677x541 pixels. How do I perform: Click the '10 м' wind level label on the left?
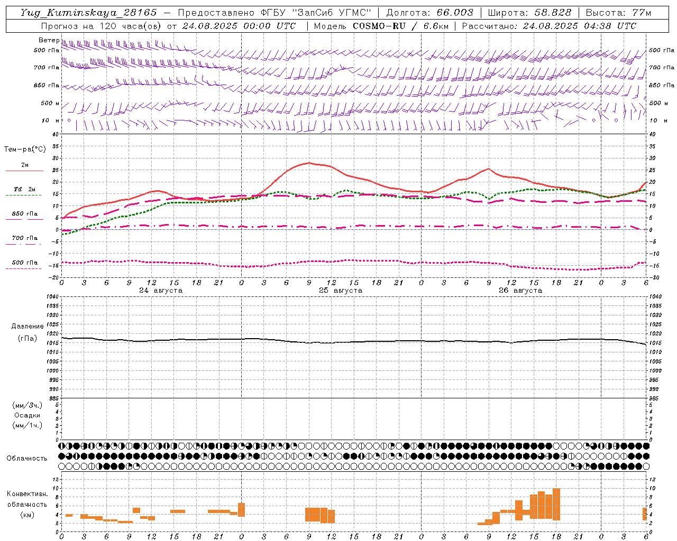click(51, 120)
